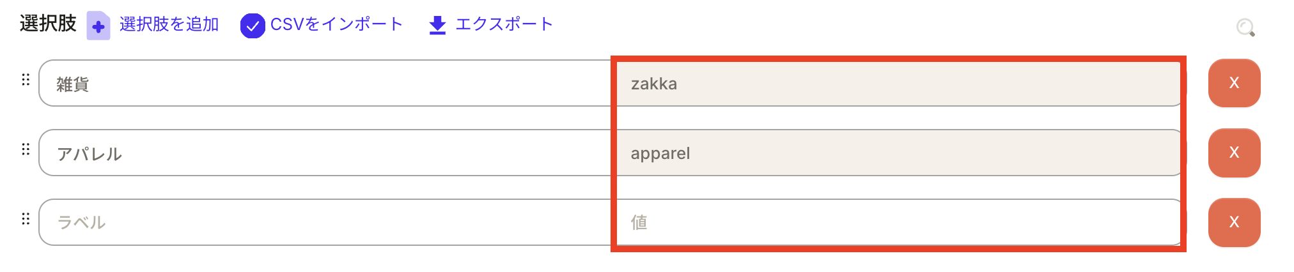Remove the empty option row with X

click(1234, 222)
